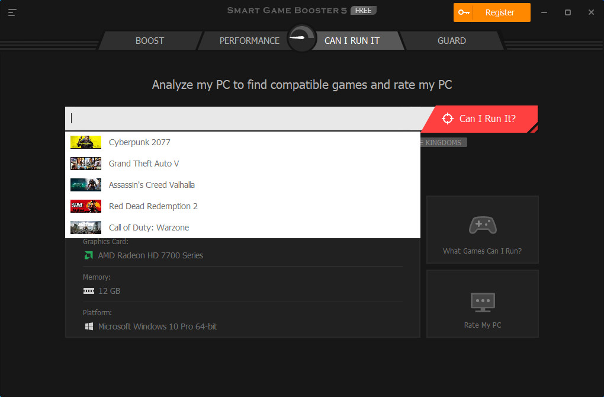Click the key icon on the Register button
The width and height of the screenshot is (604, 397).
pos(465,12)
